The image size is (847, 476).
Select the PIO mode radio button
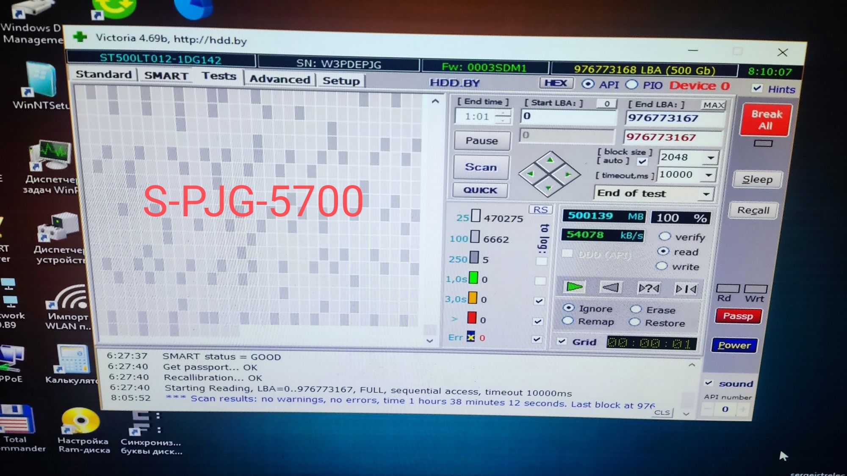[631, 85]
